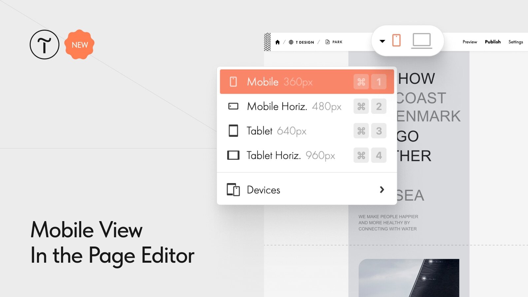Viewport: 528px width, 297px height.
Task: Click the landscape tablet icon in Tablet Horiz. row
Action: [233, 155]
